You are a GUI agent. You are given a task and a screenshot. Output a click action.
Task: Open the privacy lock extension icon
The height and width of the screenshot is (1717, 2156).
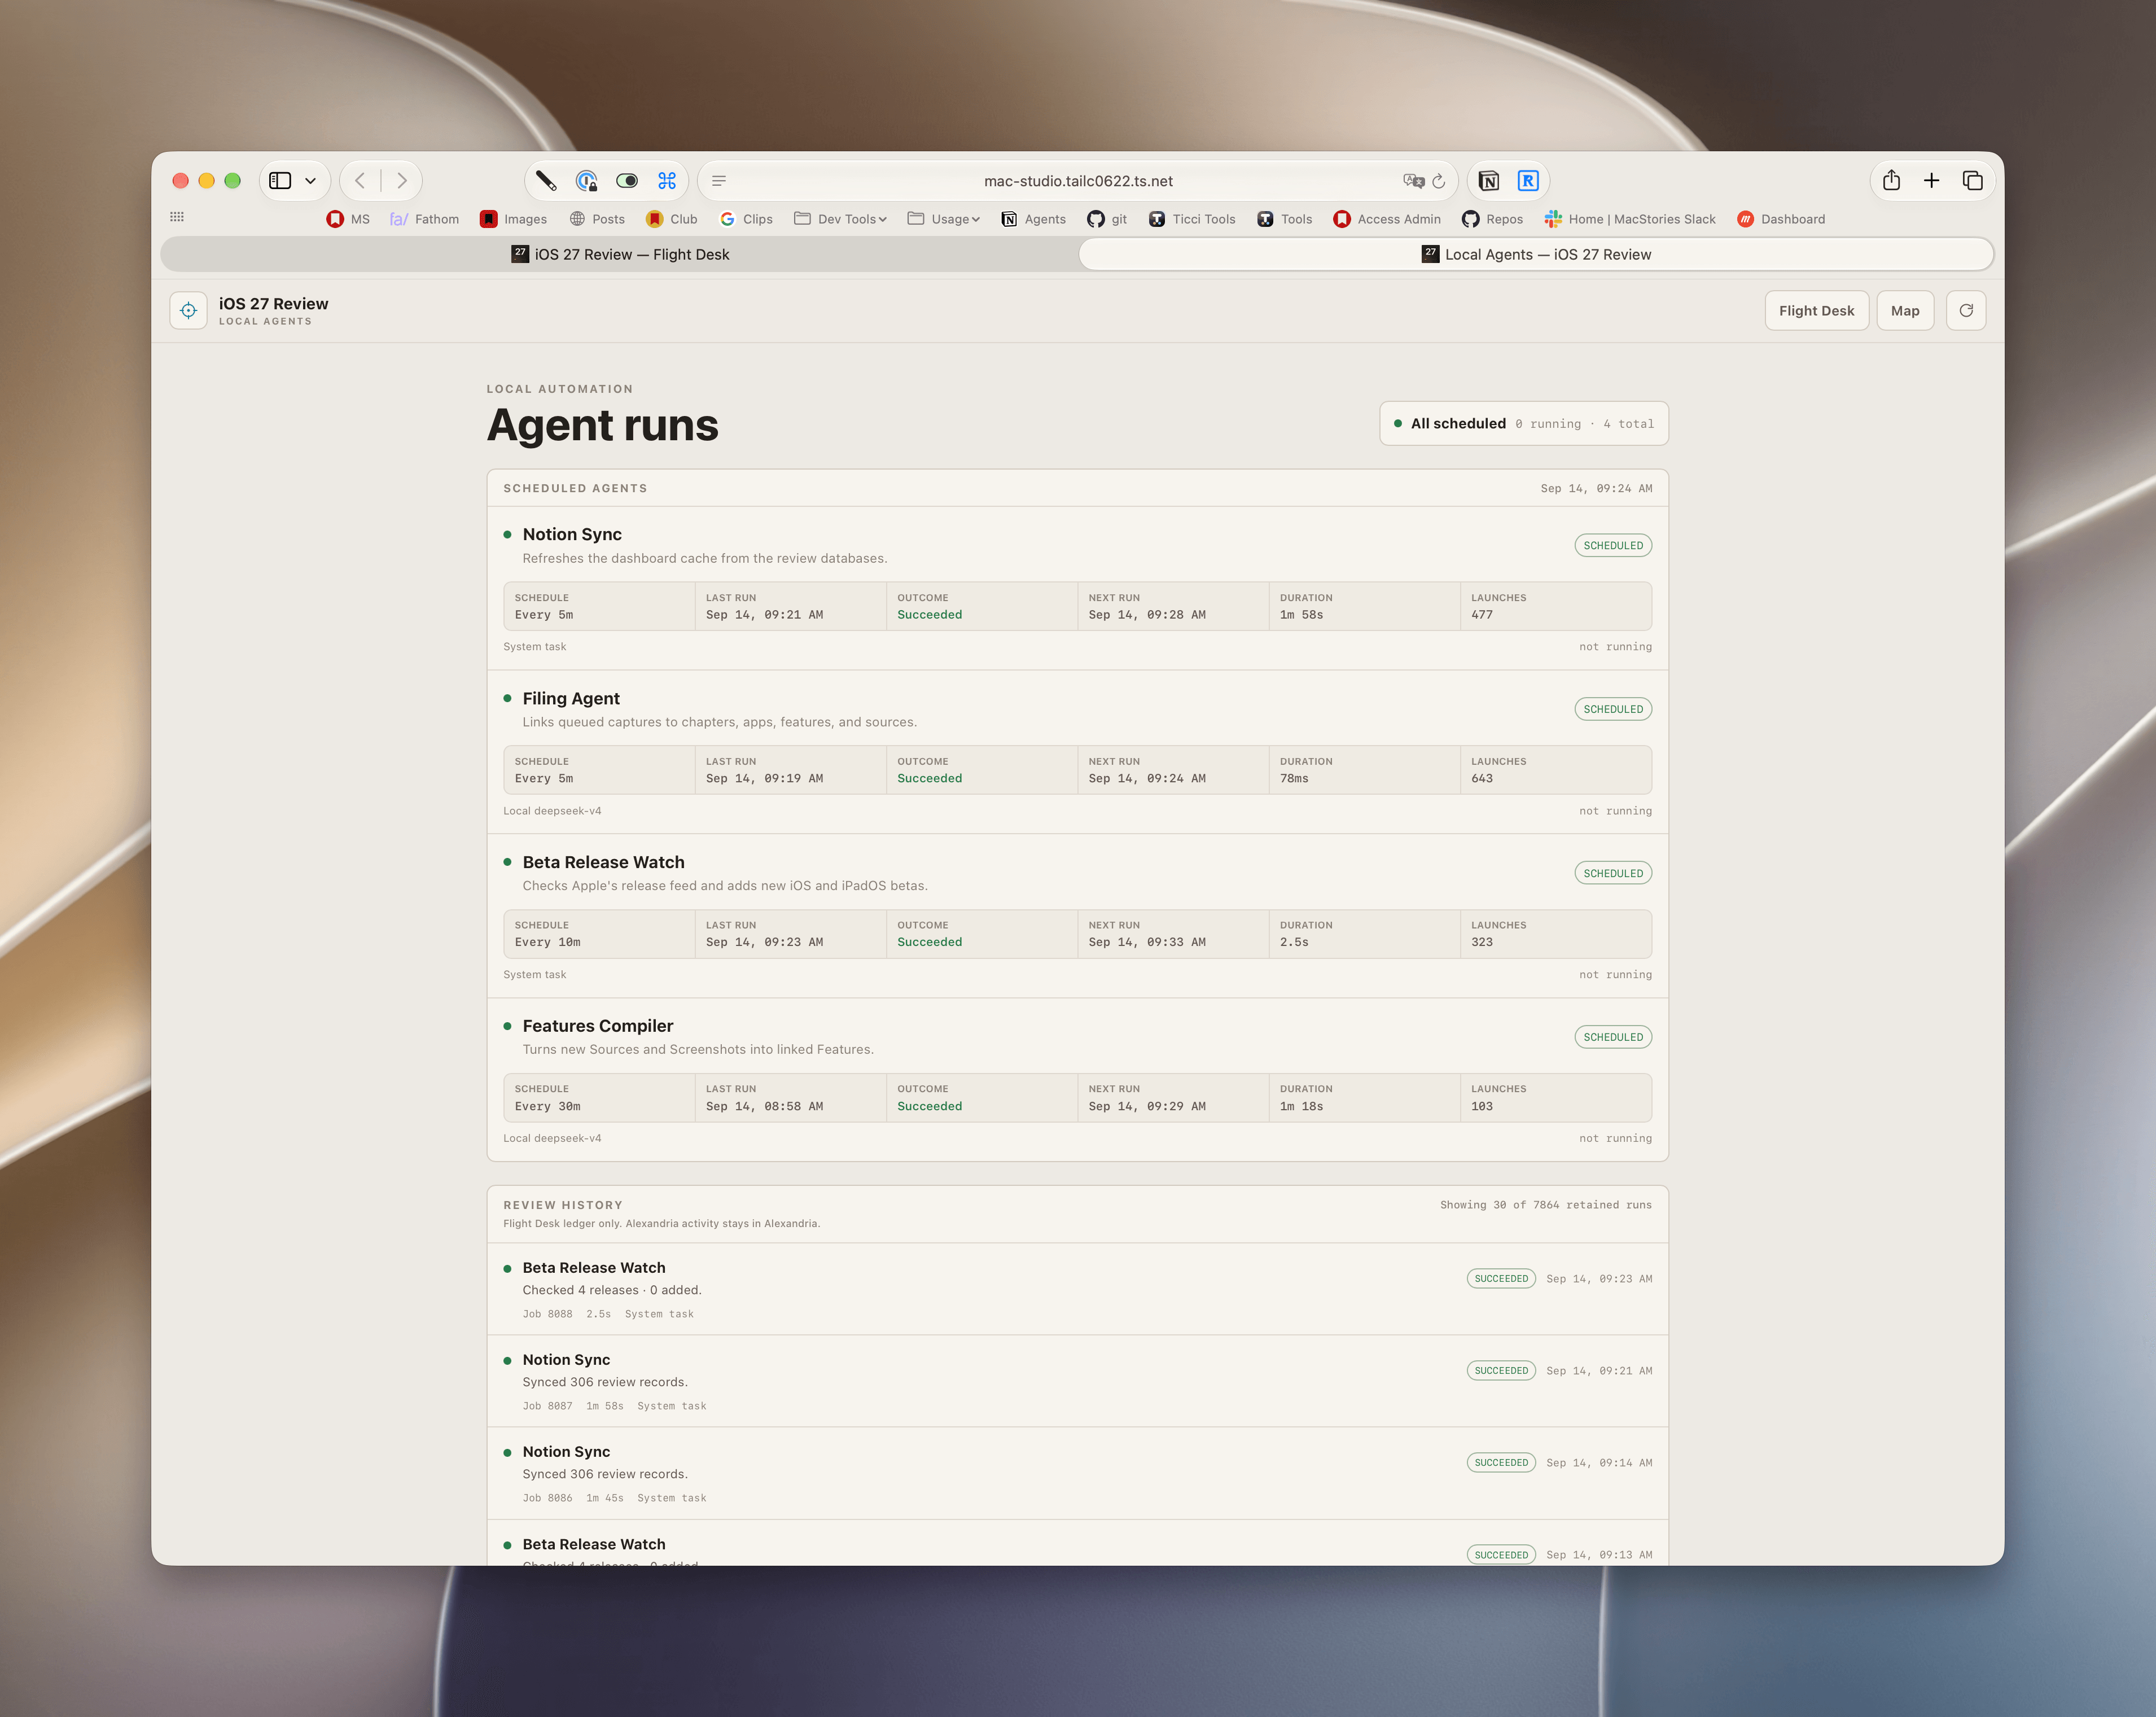coord(587,181)
